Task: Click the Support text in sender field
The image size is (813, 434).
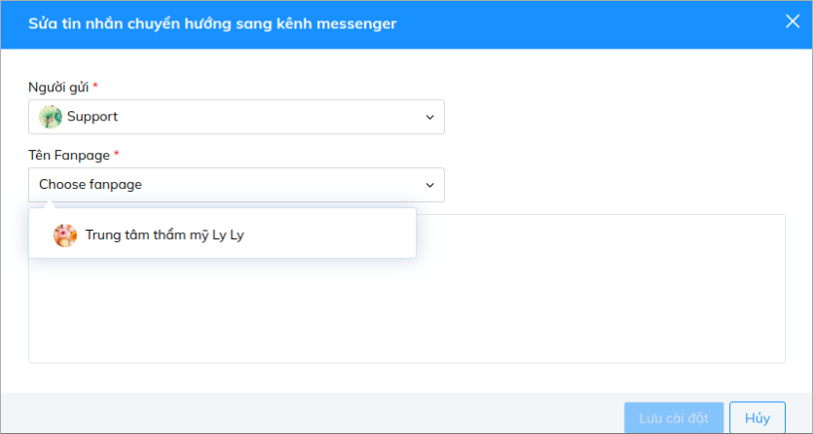Action: click(x=92, y=117)
